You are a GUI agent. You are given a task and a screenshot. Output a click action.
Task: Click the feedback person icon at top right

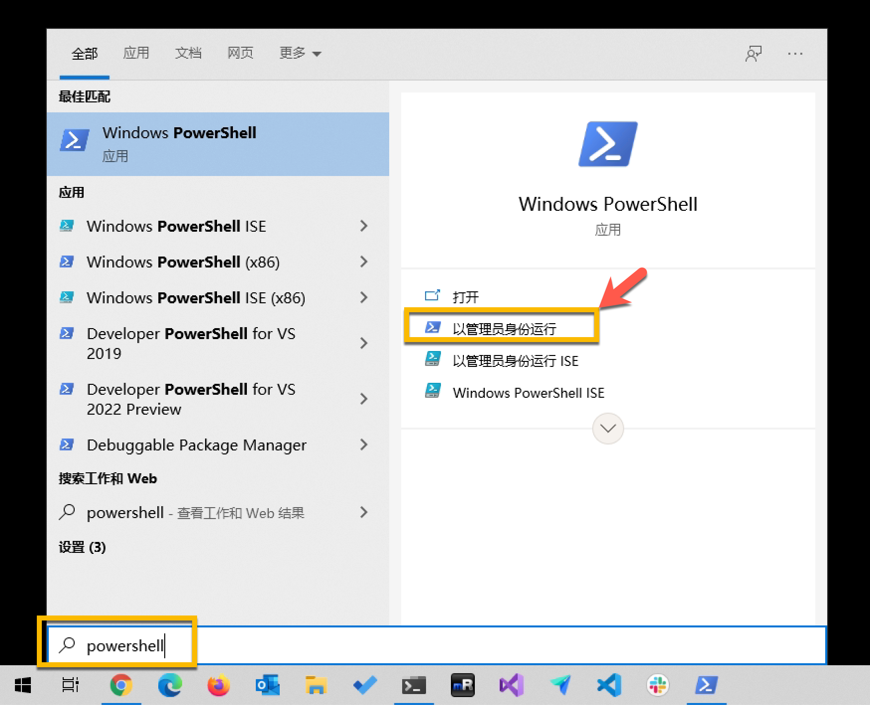tap(754, 54)
